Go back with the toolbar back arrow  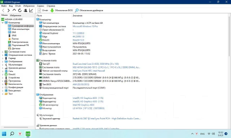3,10
